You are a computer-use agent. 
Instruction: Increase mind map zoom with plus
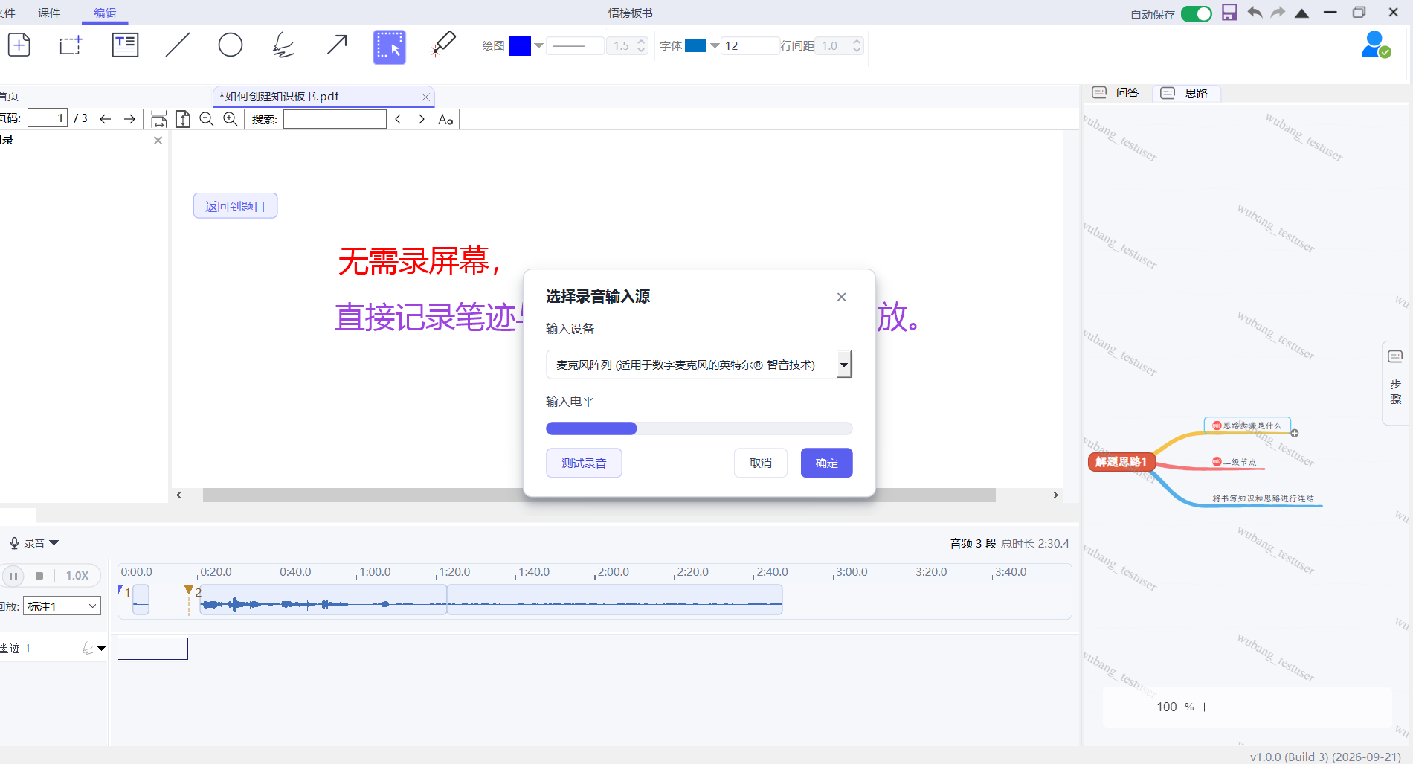tap(1205, 707)
